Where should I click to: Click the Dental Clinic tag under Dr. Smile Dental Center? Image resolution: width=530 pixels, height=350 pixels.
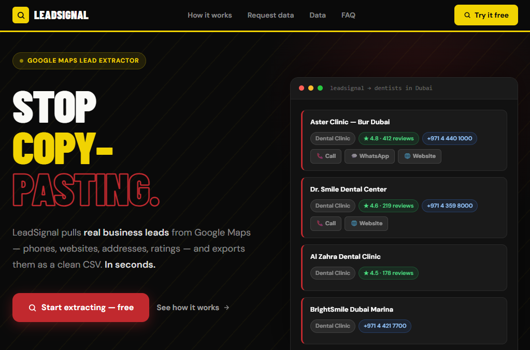[x=333, y=206]
